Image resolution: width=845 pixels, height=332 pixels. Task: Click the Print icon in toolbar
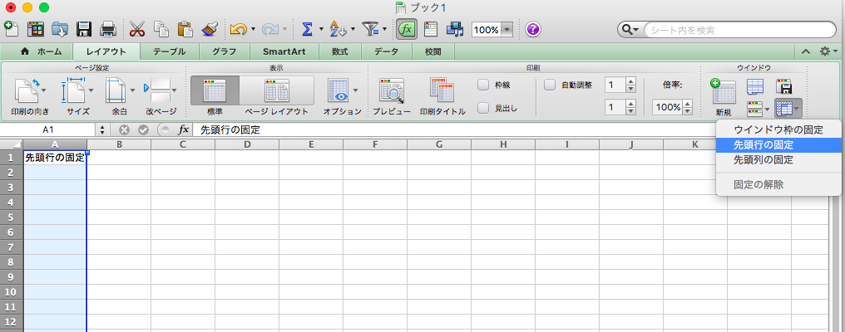click(107, 29)
